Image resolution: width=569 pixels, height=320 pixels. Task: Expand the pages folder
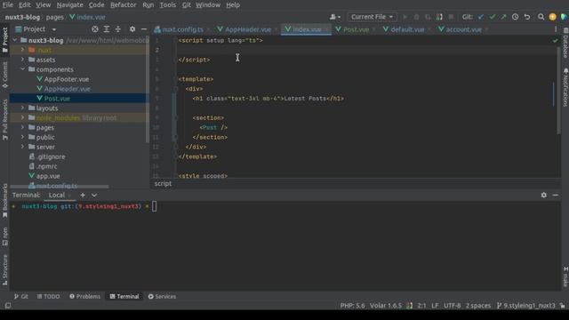click(x=22, y=127)
